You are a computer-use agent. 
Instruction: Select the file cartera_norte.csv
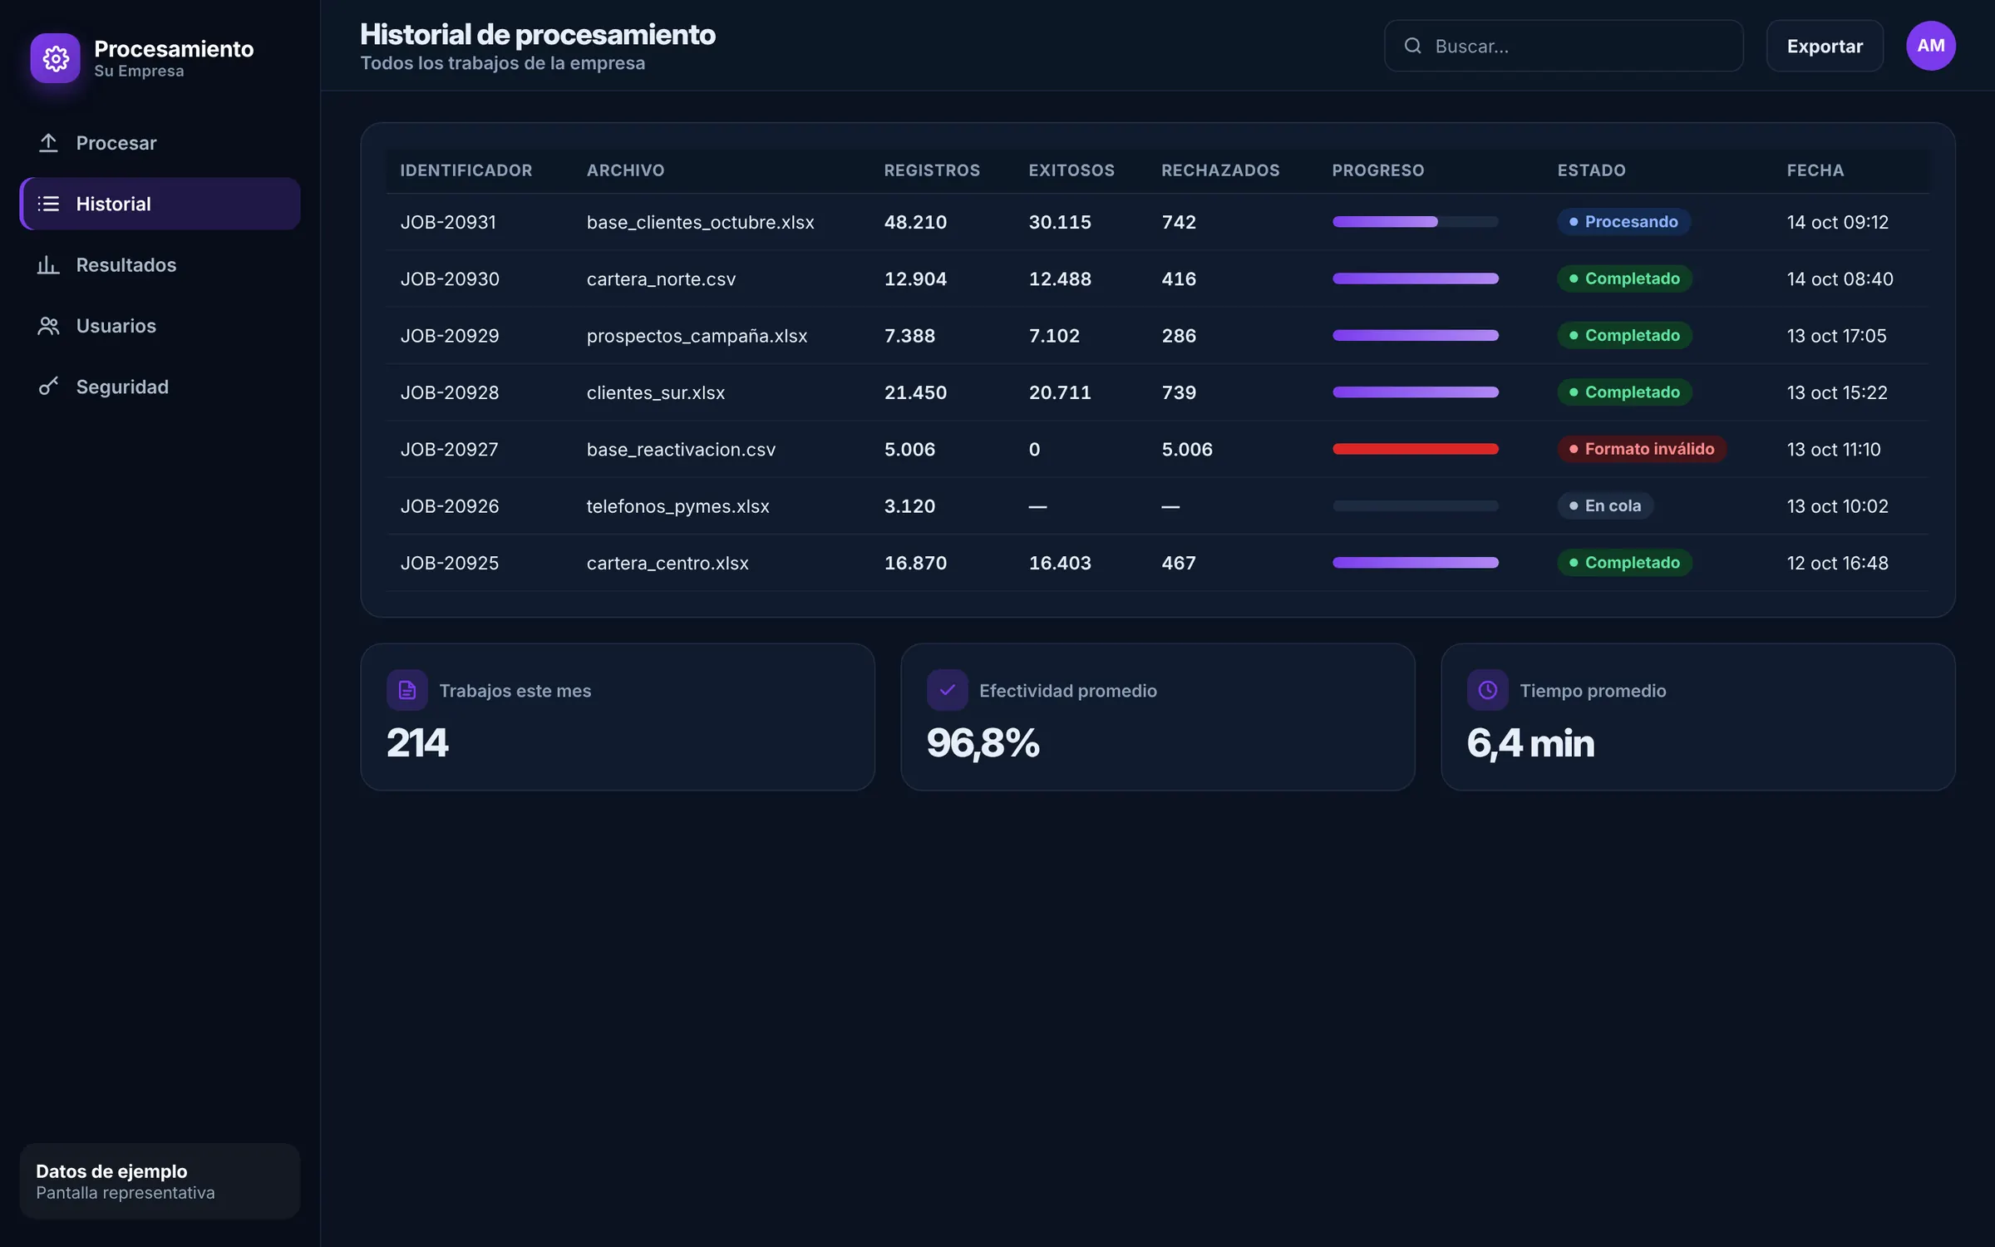coord(661,278)
